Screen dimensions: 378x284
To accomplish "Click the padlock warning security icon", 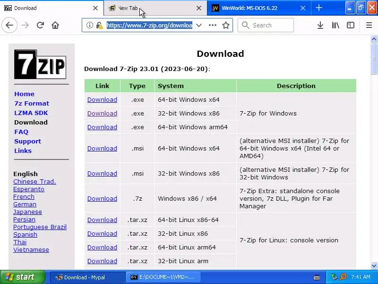I will (99, 25).
